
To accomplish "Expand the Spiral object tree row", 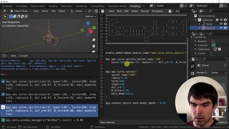I will tap(200, 24).
